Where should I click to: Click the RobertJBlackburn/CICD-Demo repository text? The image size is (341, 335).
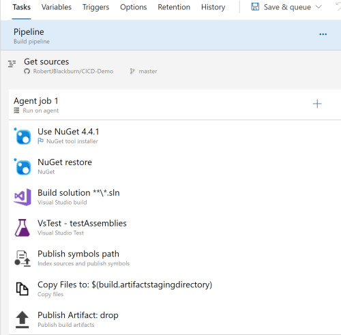(x=73, y=72)
